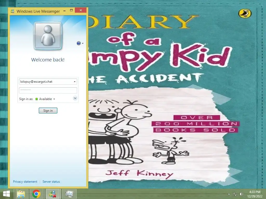The width and height of the screenshot is (266, 199).
Task: Click the user display picture
Action: pos(48,36)
